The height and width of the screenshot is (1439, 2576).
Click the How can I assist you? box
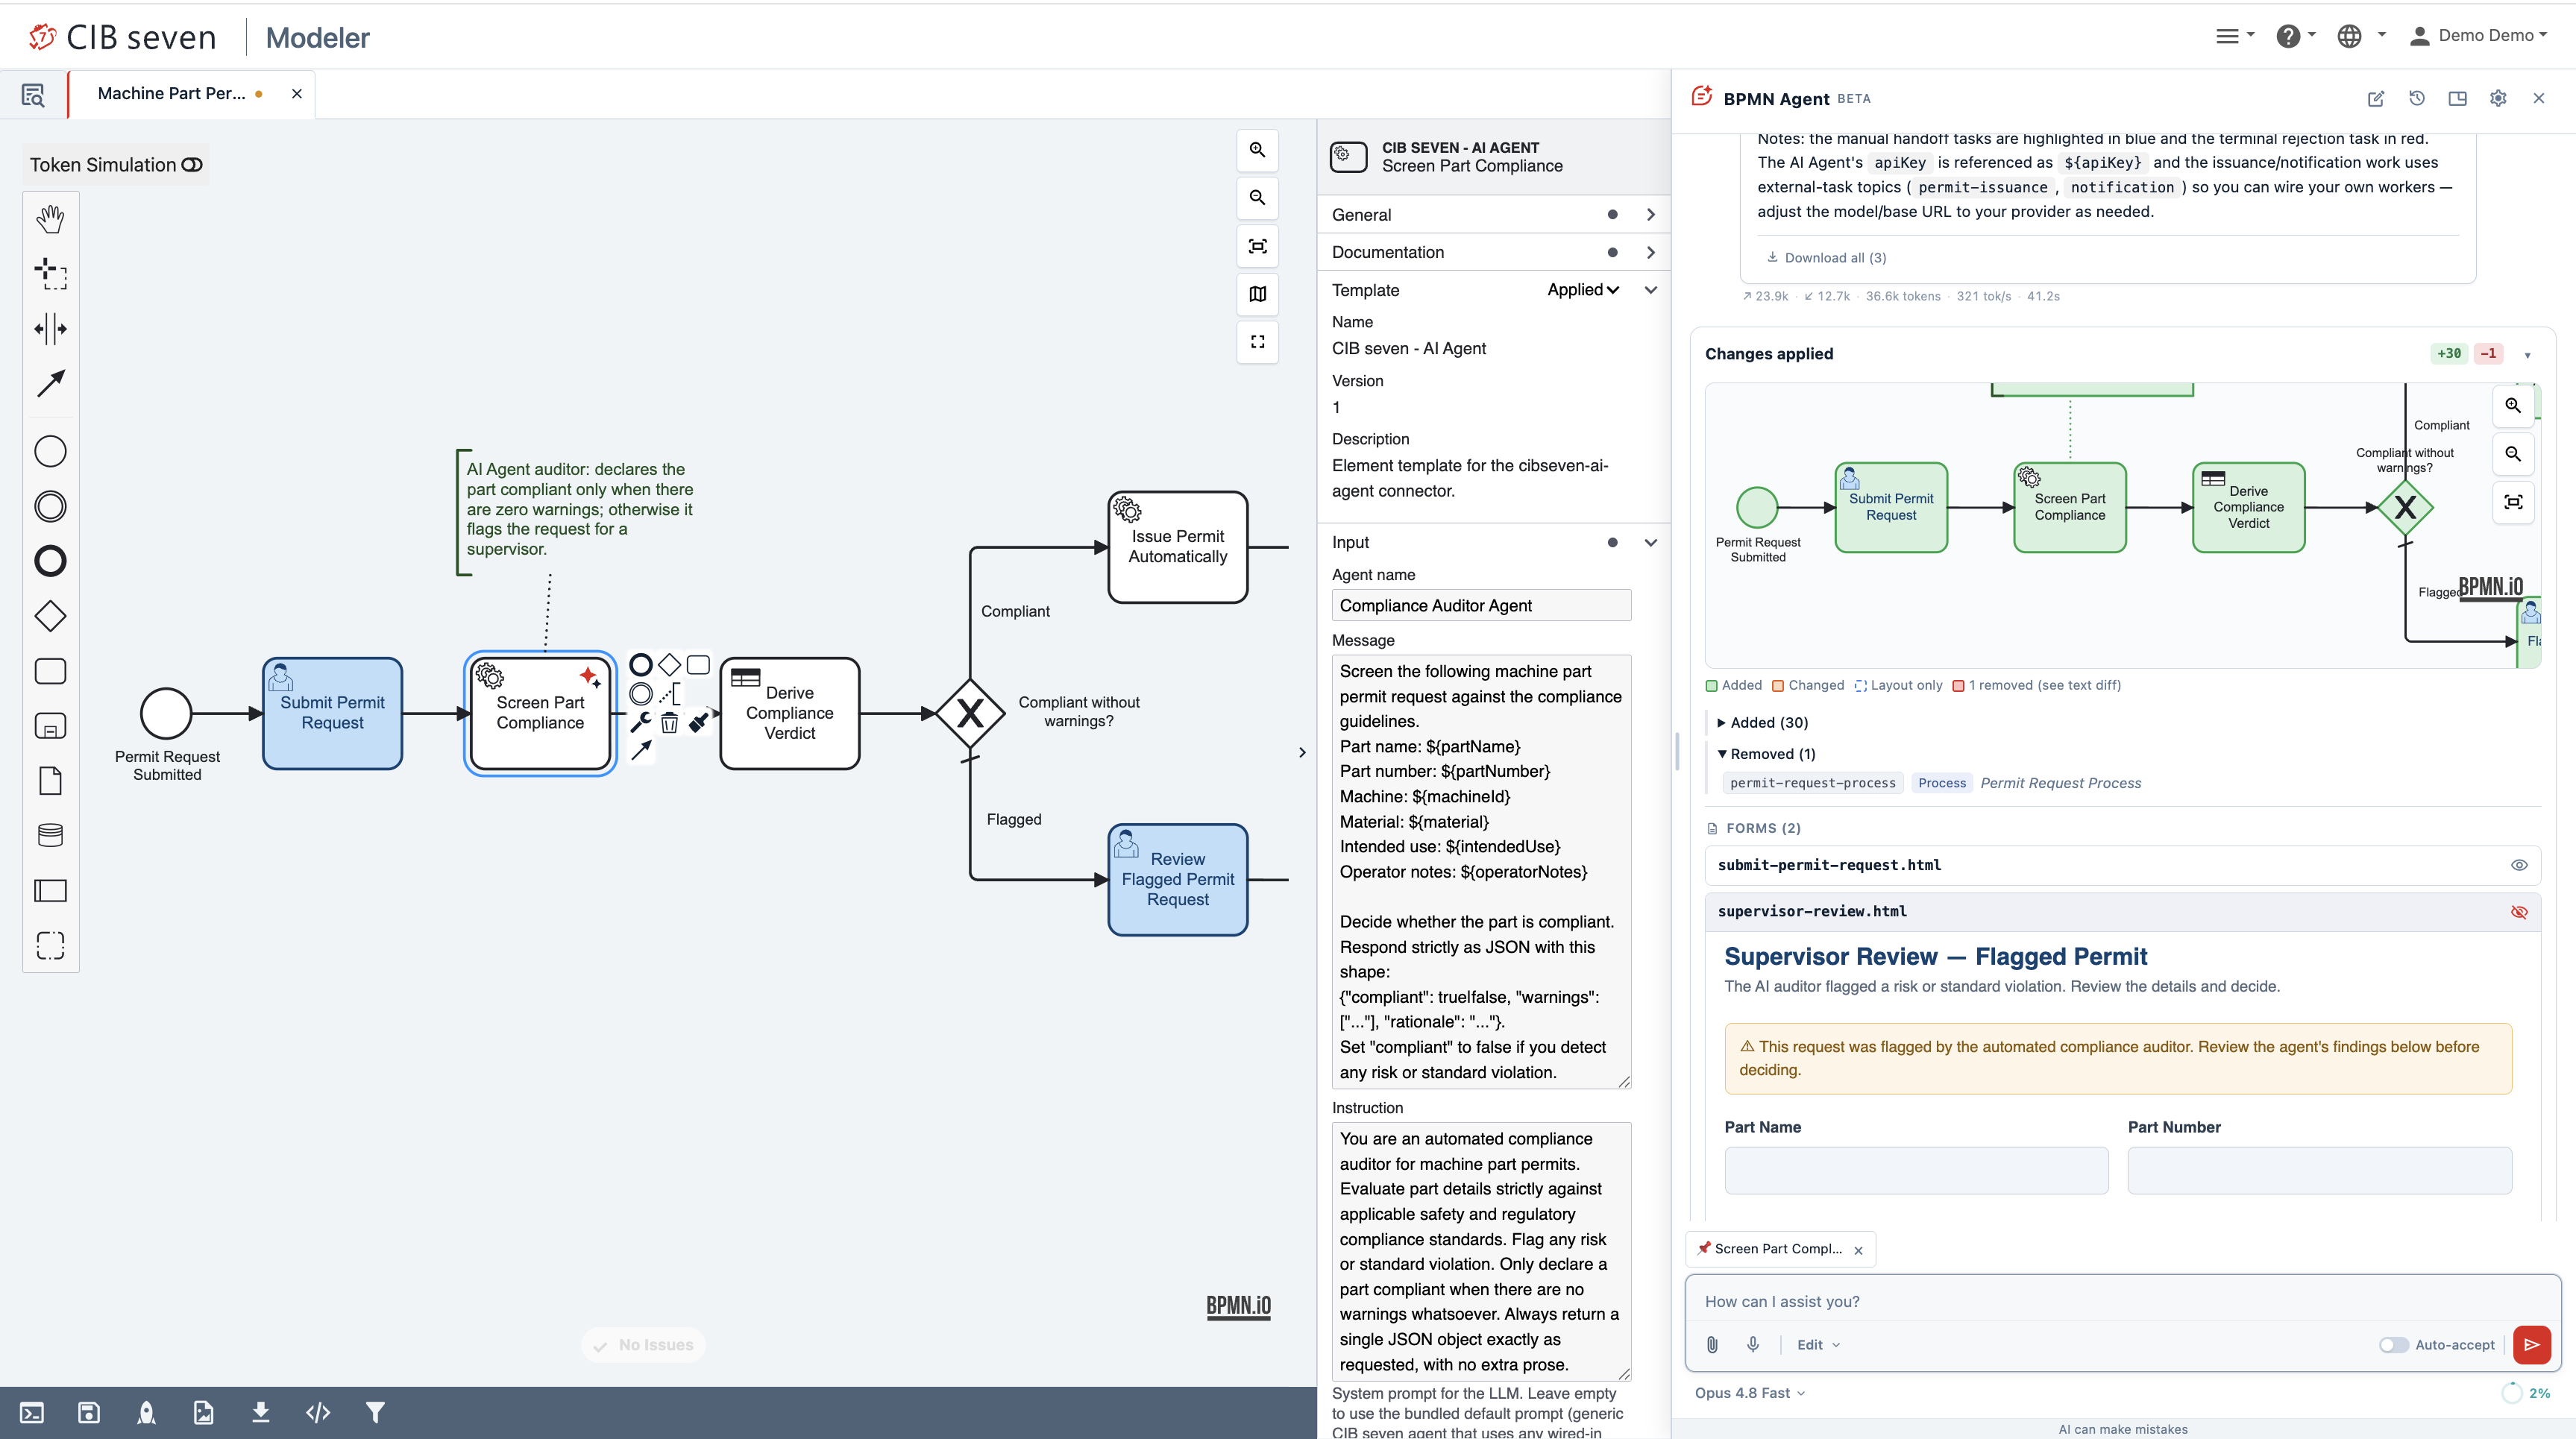click(2122, 1302)
